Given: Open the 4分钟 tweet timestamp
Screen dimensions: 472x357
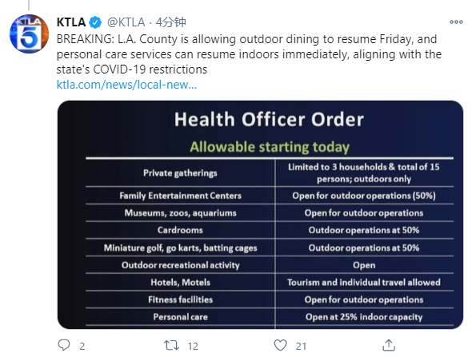Looking at the screenshot, I should [x=170, y=22].
